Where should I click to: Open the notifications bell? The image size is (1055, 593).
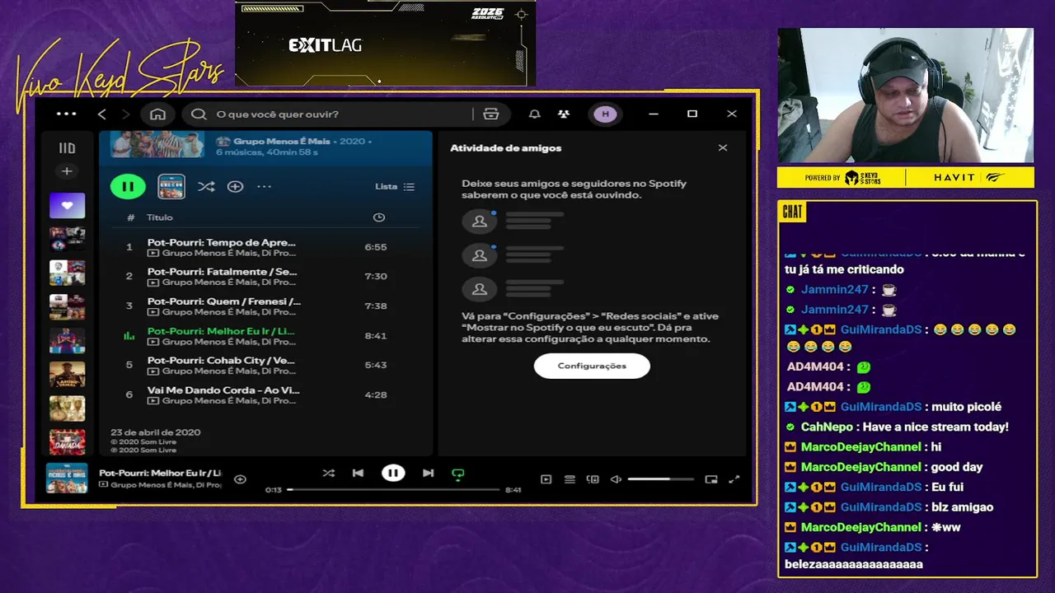534,114
